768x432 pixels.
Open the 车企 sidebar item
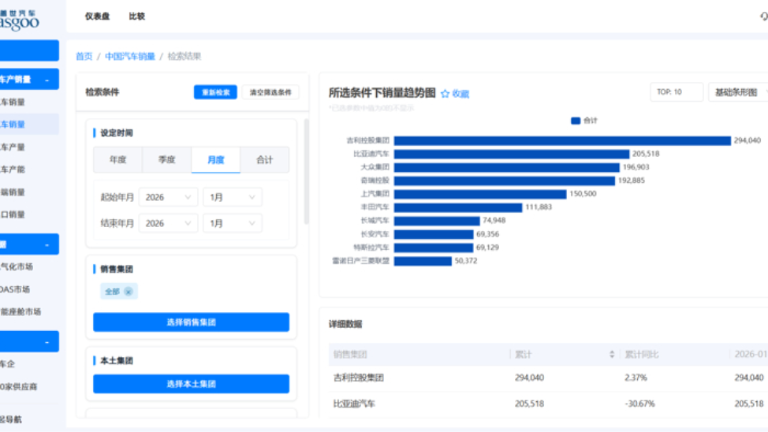coord(8,364)
